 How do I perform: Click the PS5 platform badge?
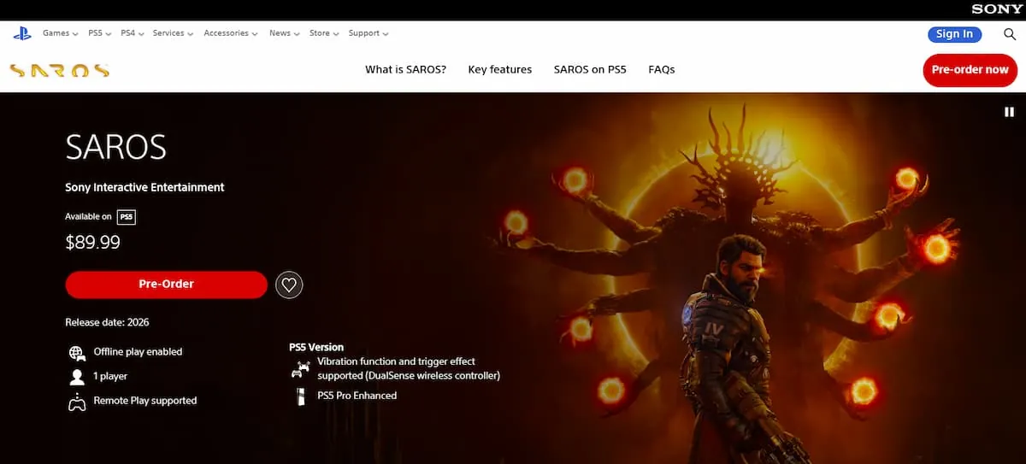pos(127,217)
